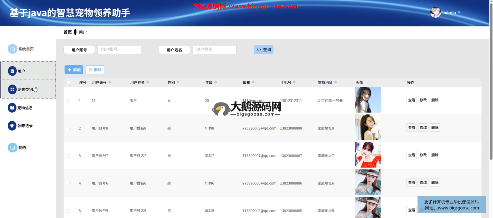
Task: Select the checkbox for row 3 用户账号7
Action: [x=68, y=156]
